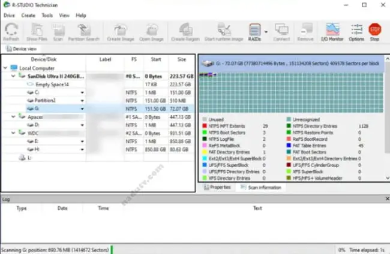Open the Drive menu
This screenshot has width=390, height=254.
point(9,16)
